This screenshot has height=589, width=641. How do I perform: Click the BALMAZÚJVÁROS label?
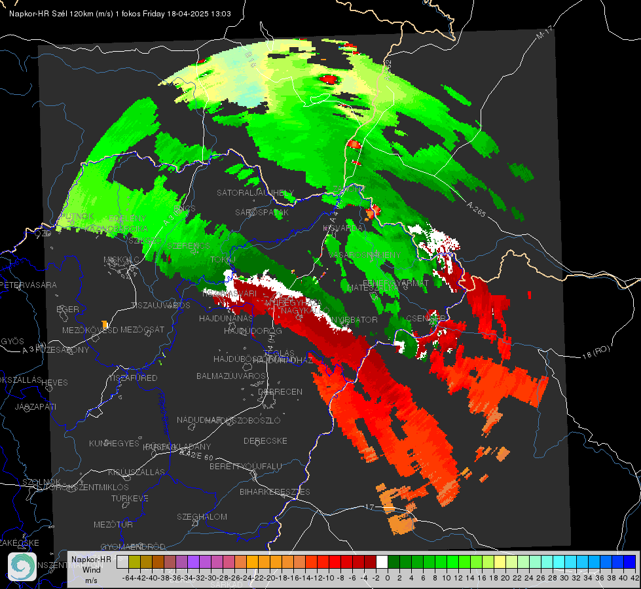tap(231, 376)
